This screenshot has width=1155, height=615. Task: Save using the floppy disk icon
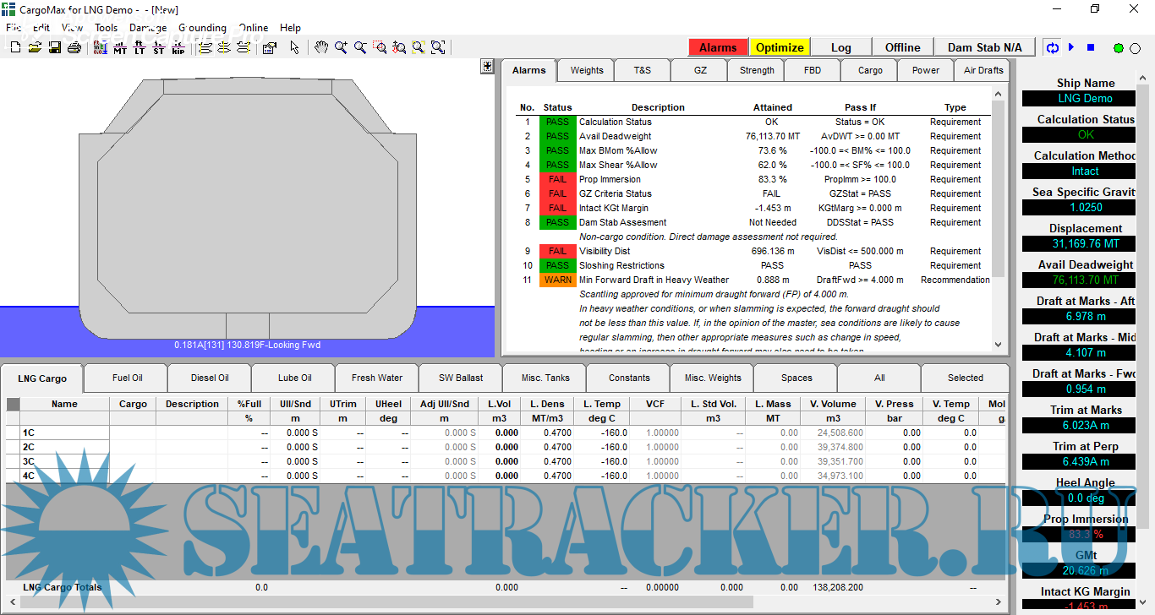(x=54, y=48)
